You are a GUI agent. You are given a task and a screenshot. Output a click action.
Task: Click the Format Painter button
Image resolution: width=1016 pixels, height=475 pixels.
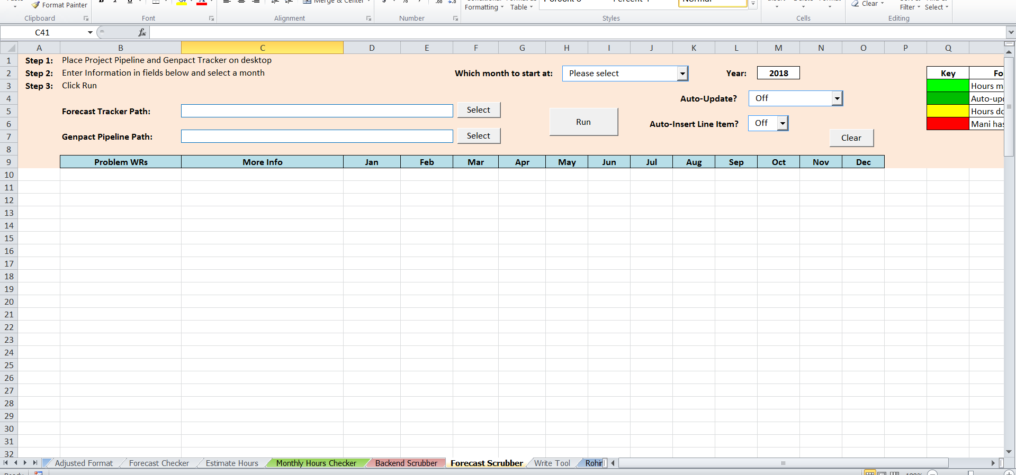point(59,5)
